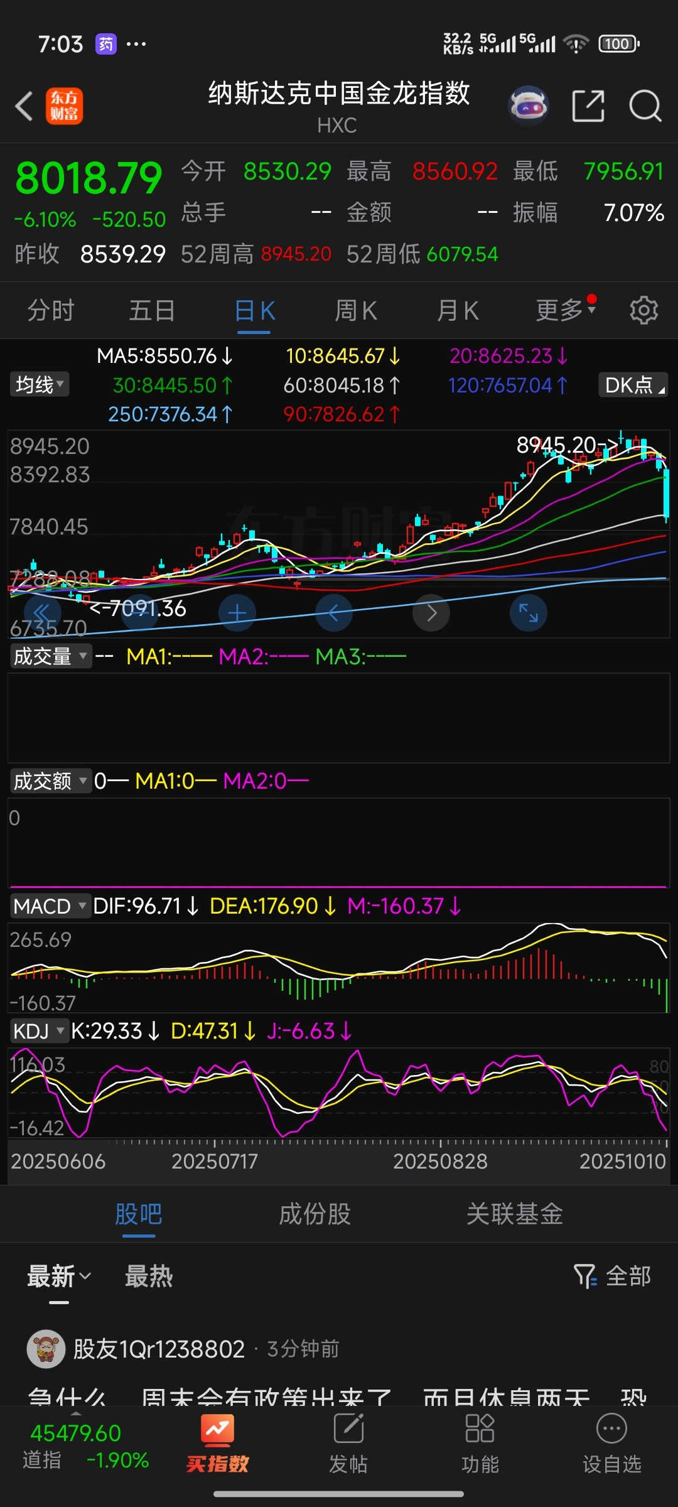Tap the 买指数 icon
The width and height of the screenshot is (678, 1507).
coord(217,1444)
